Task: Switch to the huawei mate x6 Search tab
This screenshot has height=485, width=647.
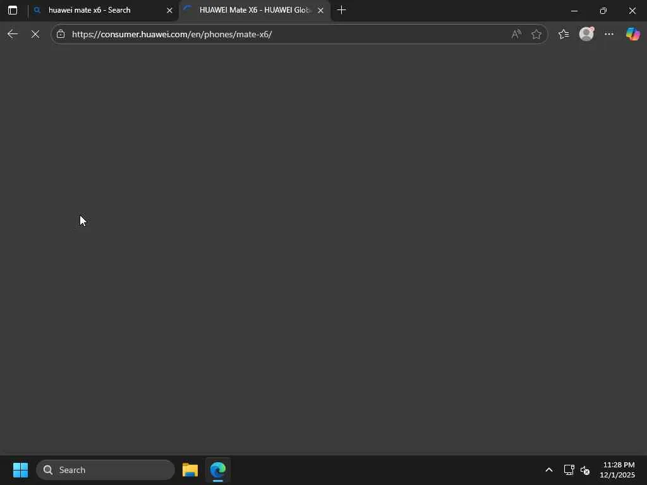Action: click(103, 10)
